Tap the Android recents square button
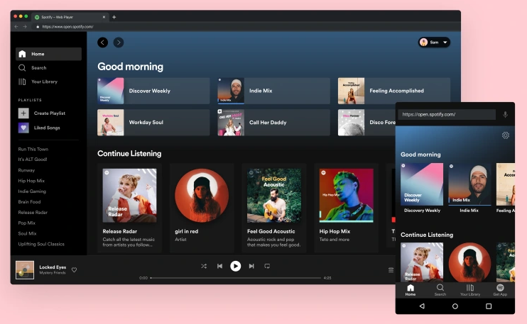Screen dimensions: 527x324 (489, 306)
